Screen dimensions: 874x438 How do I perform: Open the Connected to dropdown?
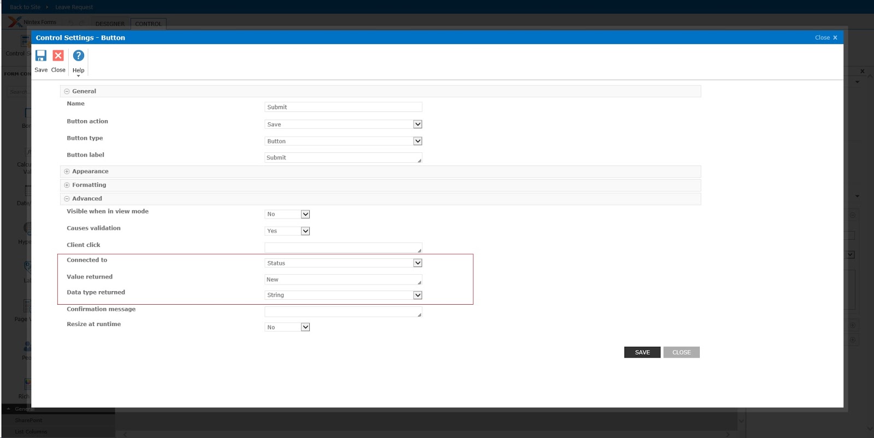pyautogui.click(x=344, y=263)
